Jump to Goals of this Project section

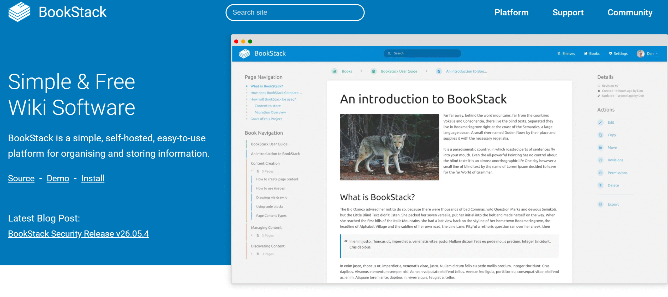[x=266, y=119]
